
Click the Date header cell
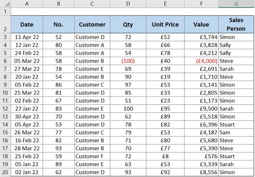pyautogui.click(x=27, y=24)
